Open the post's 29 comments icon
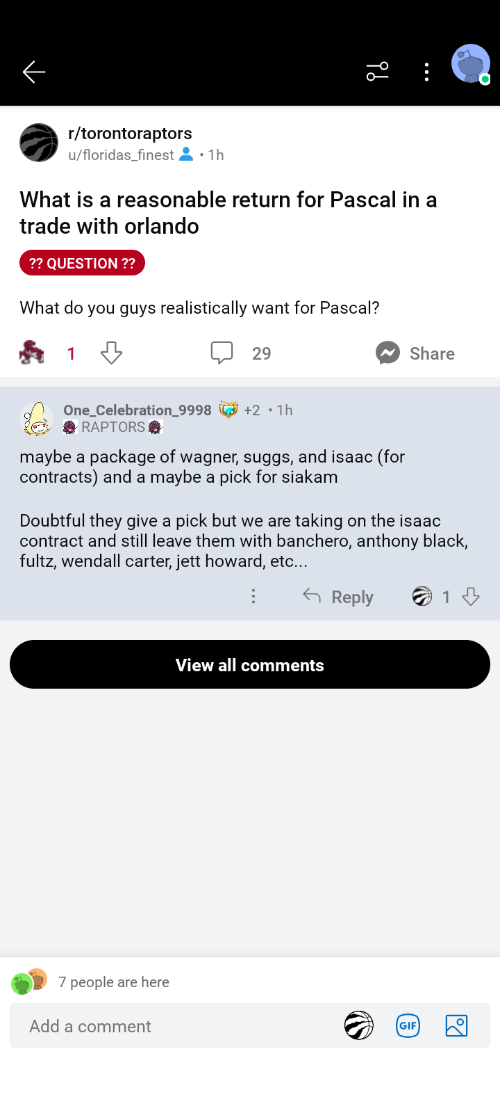Screen dimensions: 500x1113 [222, 353]
